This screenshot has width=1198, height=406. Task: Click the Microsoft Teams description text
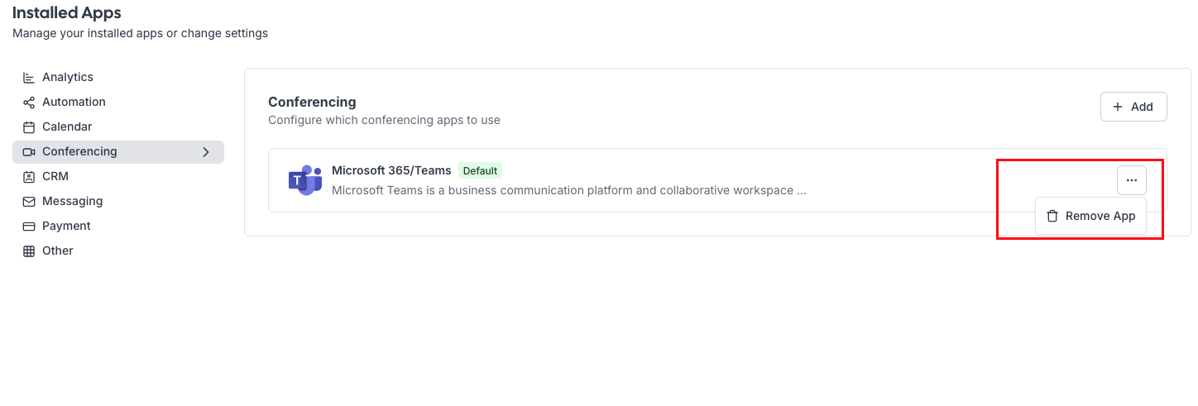click(x=568, y=190)
